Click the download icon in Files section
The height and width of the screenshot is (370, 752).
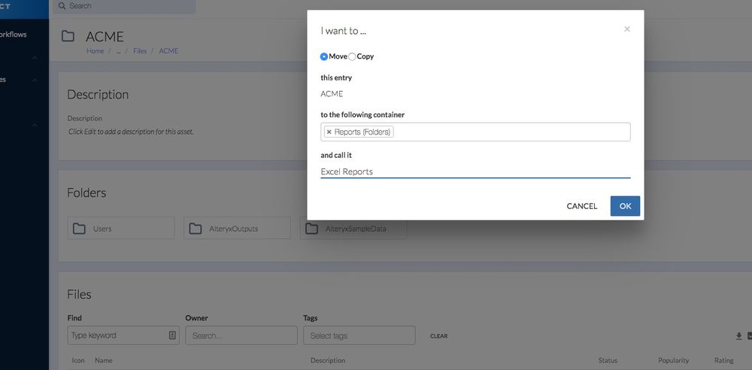(x=738, y=336)
